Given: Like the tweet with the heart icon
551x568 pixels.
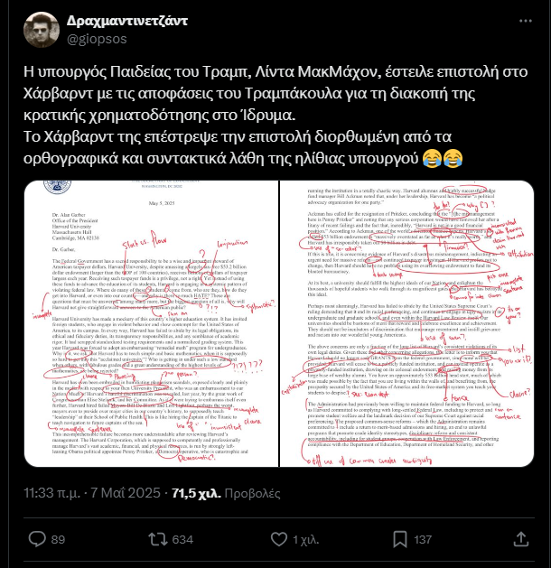Looking at the screenshot, I should 279,539.
